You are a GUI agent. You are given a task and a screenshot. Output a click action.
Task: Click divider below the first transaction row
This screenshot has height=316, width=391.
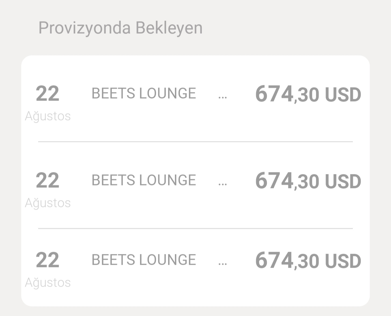click(195, 142)
